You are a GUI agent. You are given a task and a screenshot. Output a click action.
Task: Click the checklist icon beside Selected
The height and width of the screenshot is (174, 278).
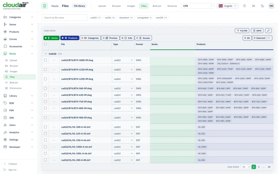point(269,38)
